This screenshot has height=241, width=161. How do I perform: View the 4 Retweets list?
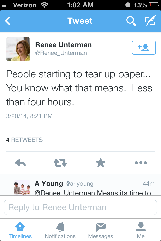click(24, 140)
